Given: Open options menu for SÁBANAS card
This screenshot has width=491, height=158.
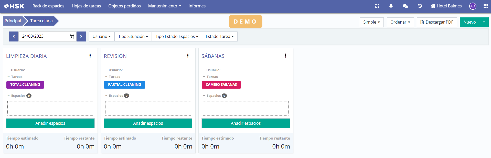Looking at the screenshot, I should [x=285, y=56].
